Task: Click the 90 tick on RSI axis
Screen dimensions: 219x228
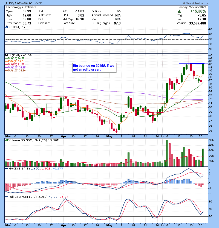Action: click(210, 29)
